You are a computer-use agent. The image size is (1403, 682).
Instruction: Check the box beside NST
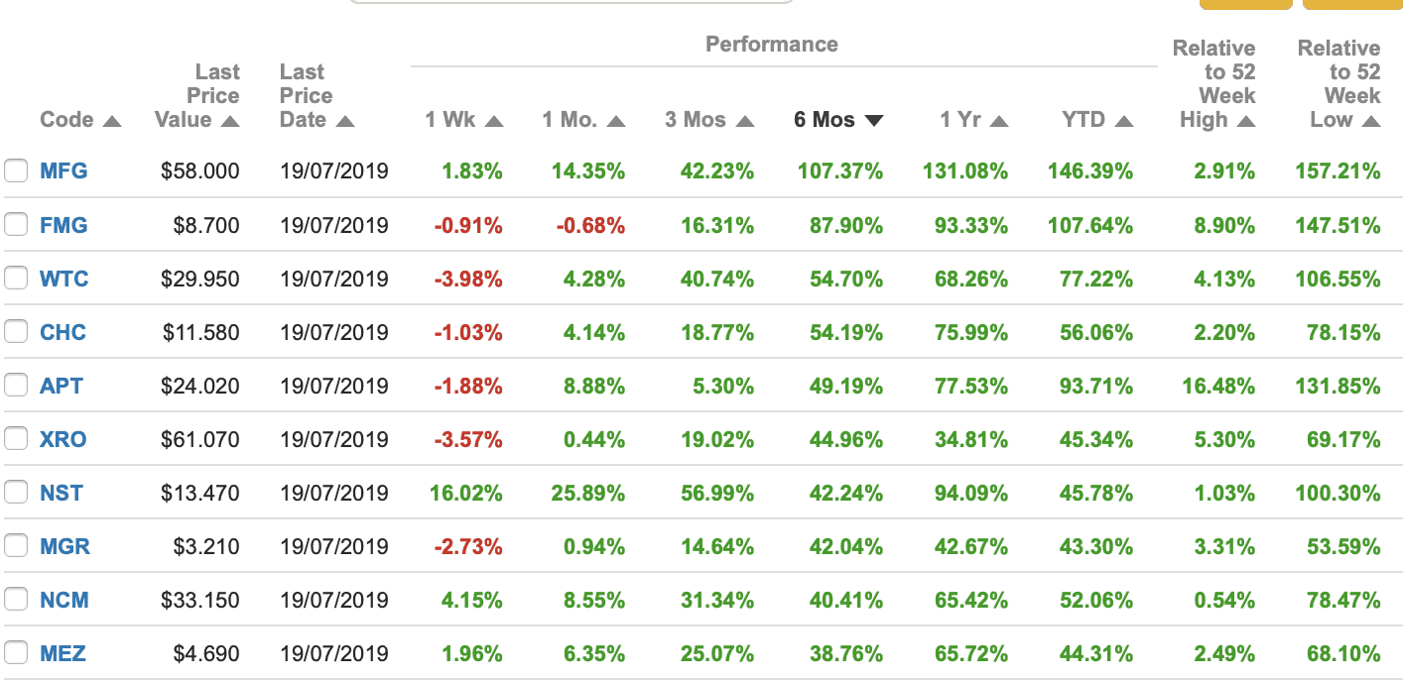point(16,493)
